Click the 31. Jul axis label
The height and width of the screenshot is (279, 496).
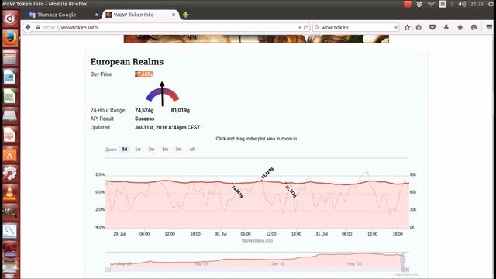coord(322,234)
